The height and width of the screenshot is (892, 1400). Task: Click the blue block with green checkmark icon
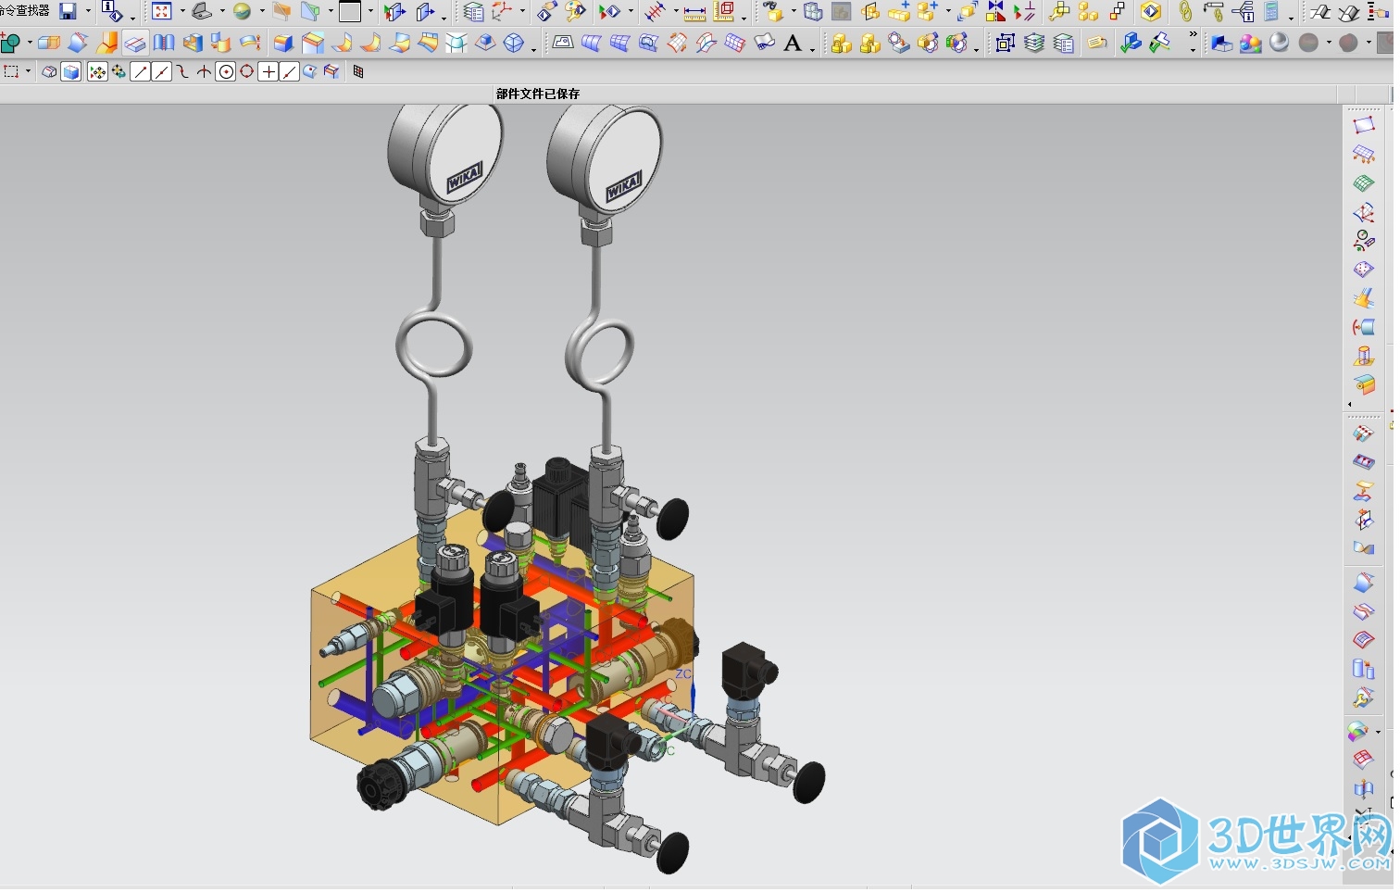coord(1131,43)
